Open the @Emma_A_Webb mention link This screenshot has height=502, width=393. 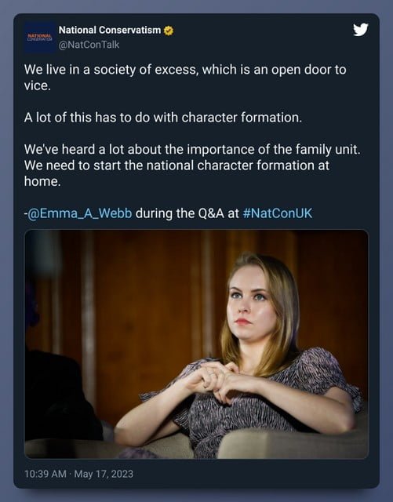point(80,213)
